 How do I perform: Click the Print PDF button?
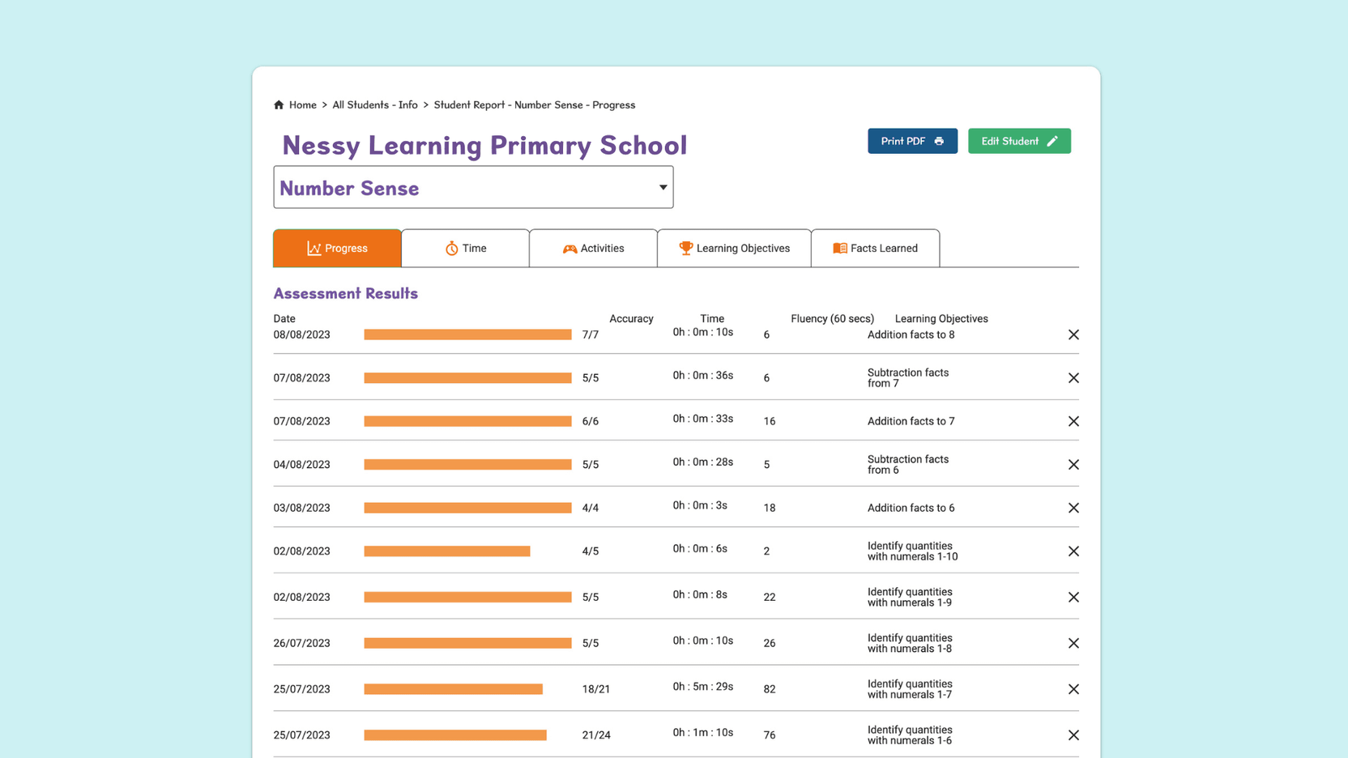pyautogui.click(x=912, y=141)
